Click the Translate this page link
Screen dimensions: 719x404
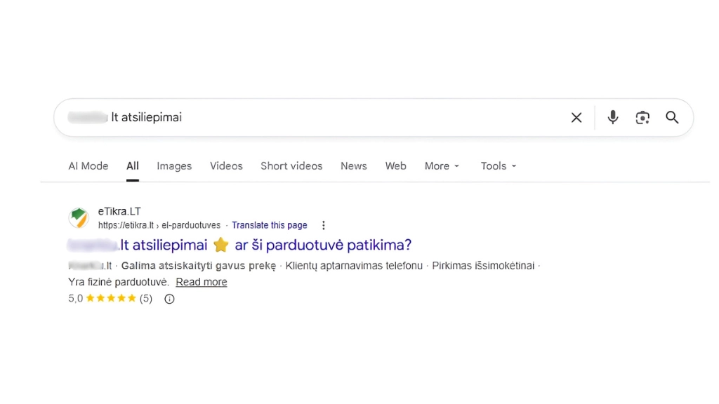270,224
